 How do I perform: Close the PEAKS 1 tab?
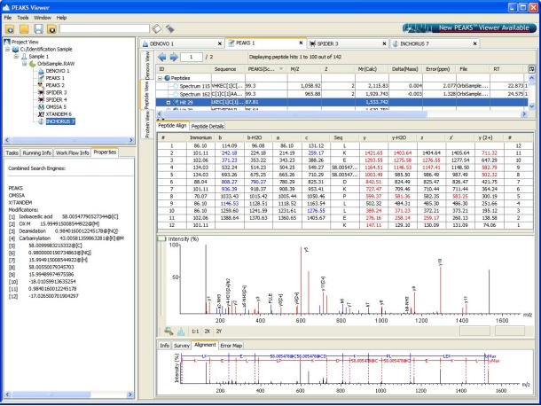click(x=301, y=43)
